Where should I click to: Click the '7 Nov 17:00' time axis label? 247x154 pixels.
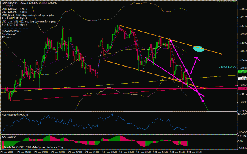[x=75, y=152]
